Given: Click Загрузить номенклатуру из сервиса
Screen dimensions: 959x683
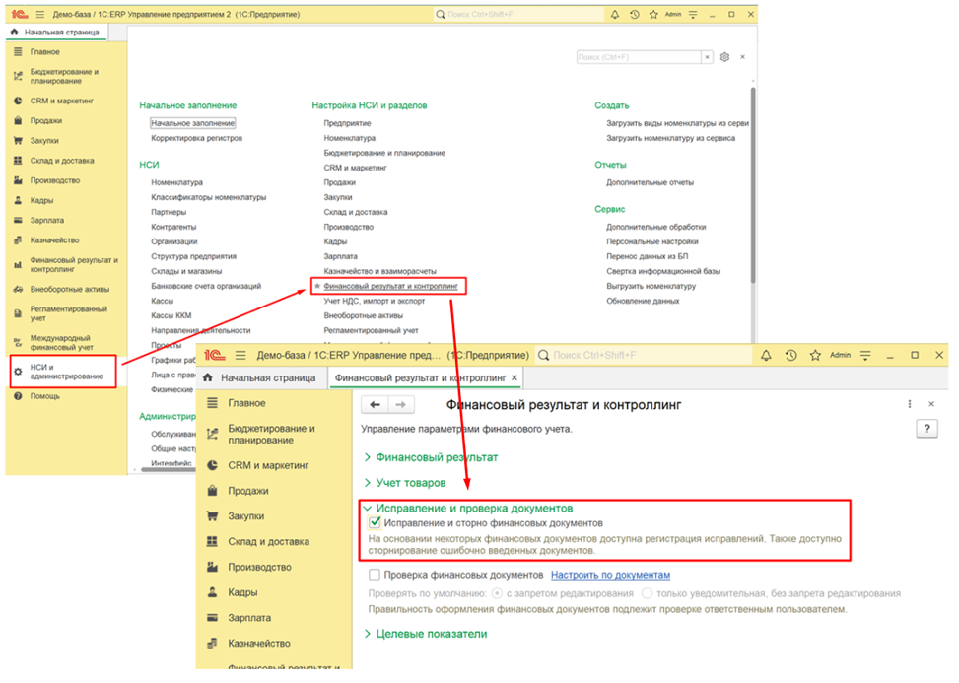Looking at the screenshot, I should [670, 138].
